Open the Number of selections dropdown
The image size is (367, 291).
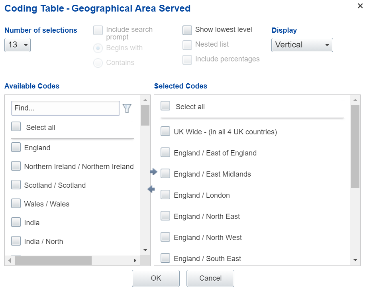tap(18, 45)
